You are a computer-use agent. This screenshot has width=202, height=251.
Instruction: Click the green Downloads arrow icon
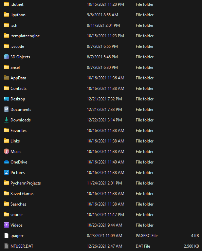6,120
